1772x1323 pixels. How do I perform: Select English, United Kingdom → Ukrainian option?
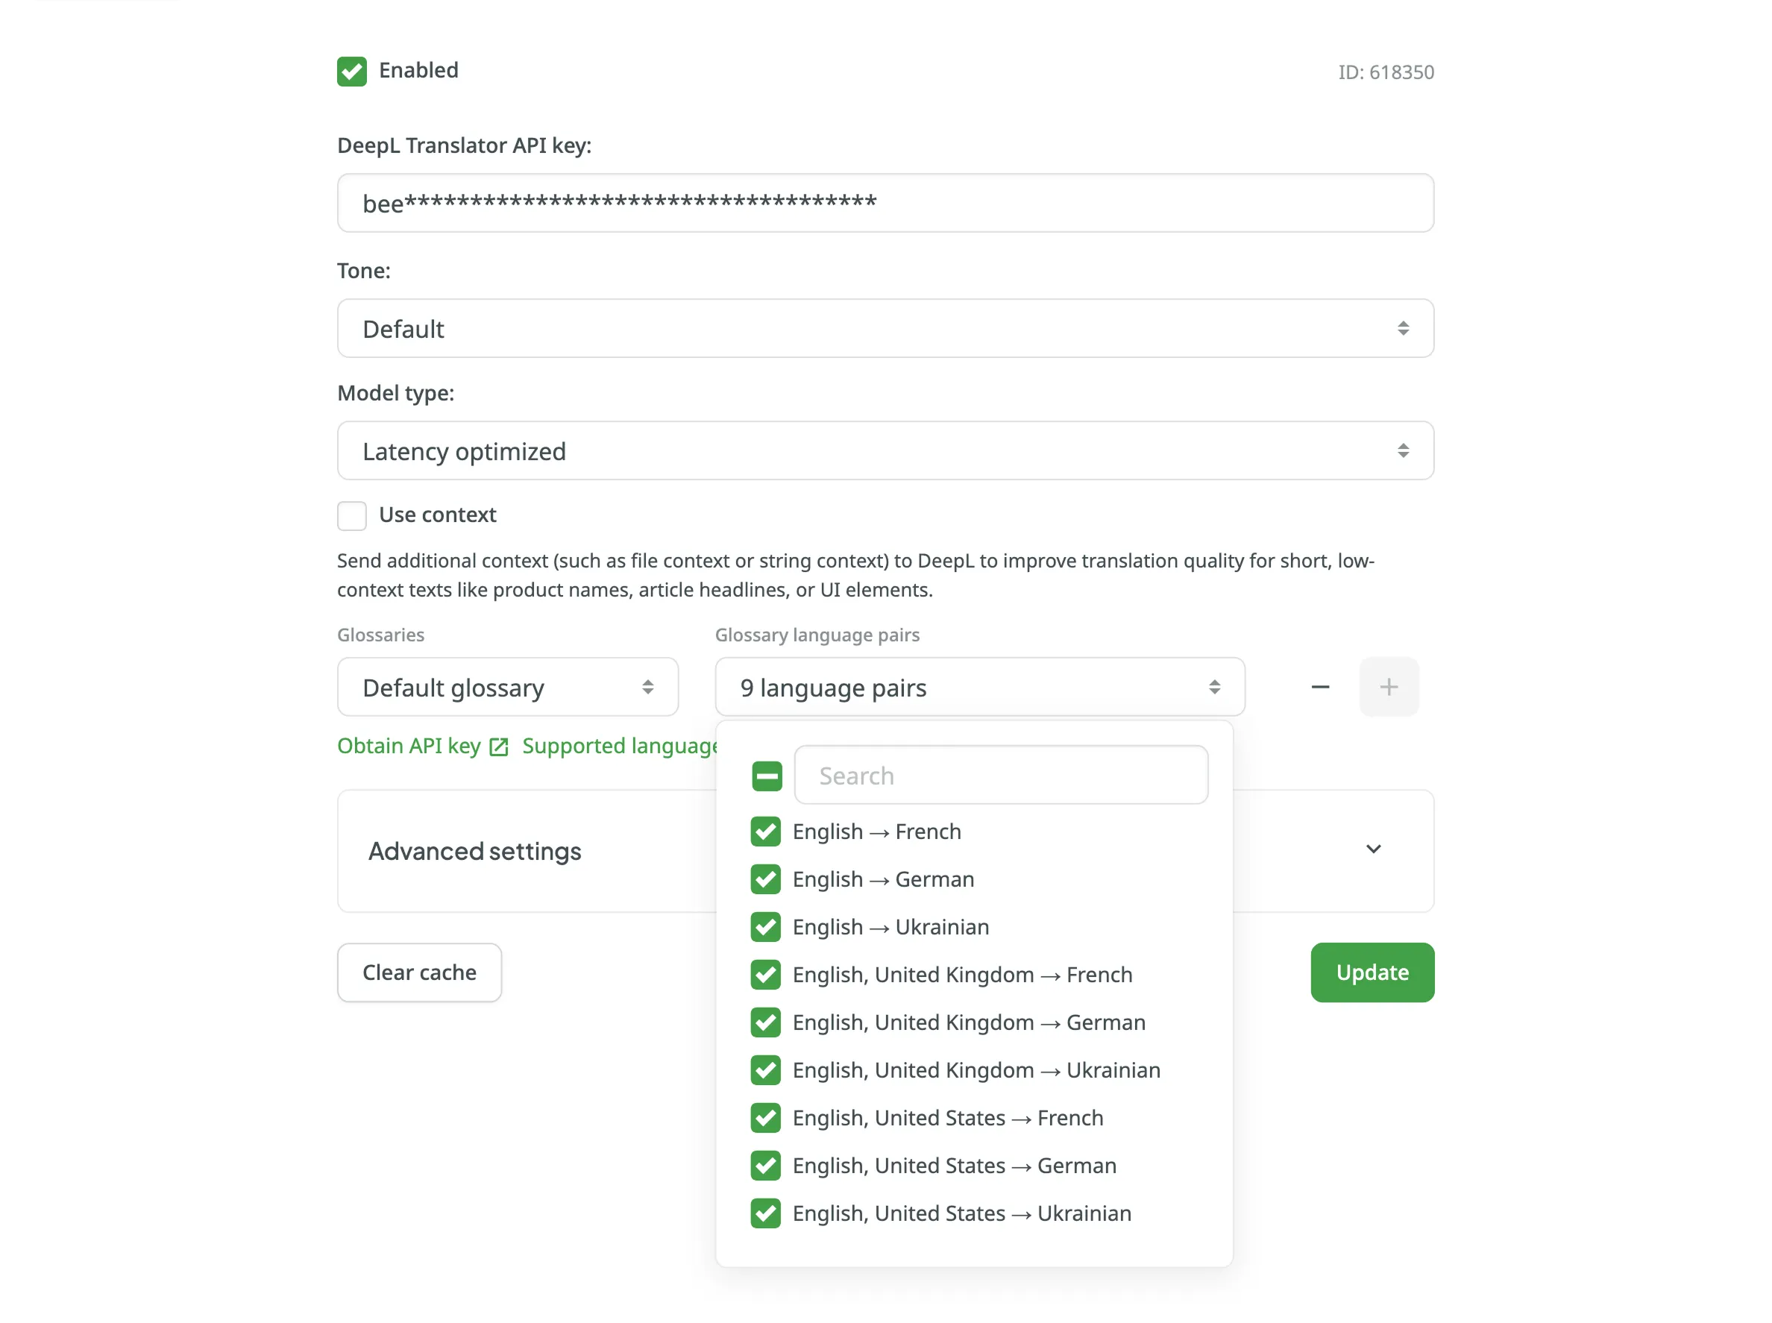pos(976,1071)
